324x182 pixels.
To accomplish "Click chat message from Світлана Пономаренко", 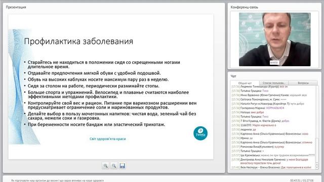I will (x=259, y=99).
